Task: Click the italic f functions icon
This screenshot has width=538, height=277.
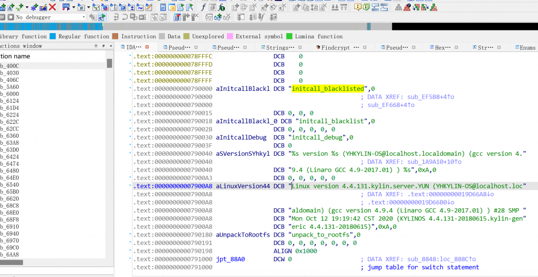Action: (204, 7)
